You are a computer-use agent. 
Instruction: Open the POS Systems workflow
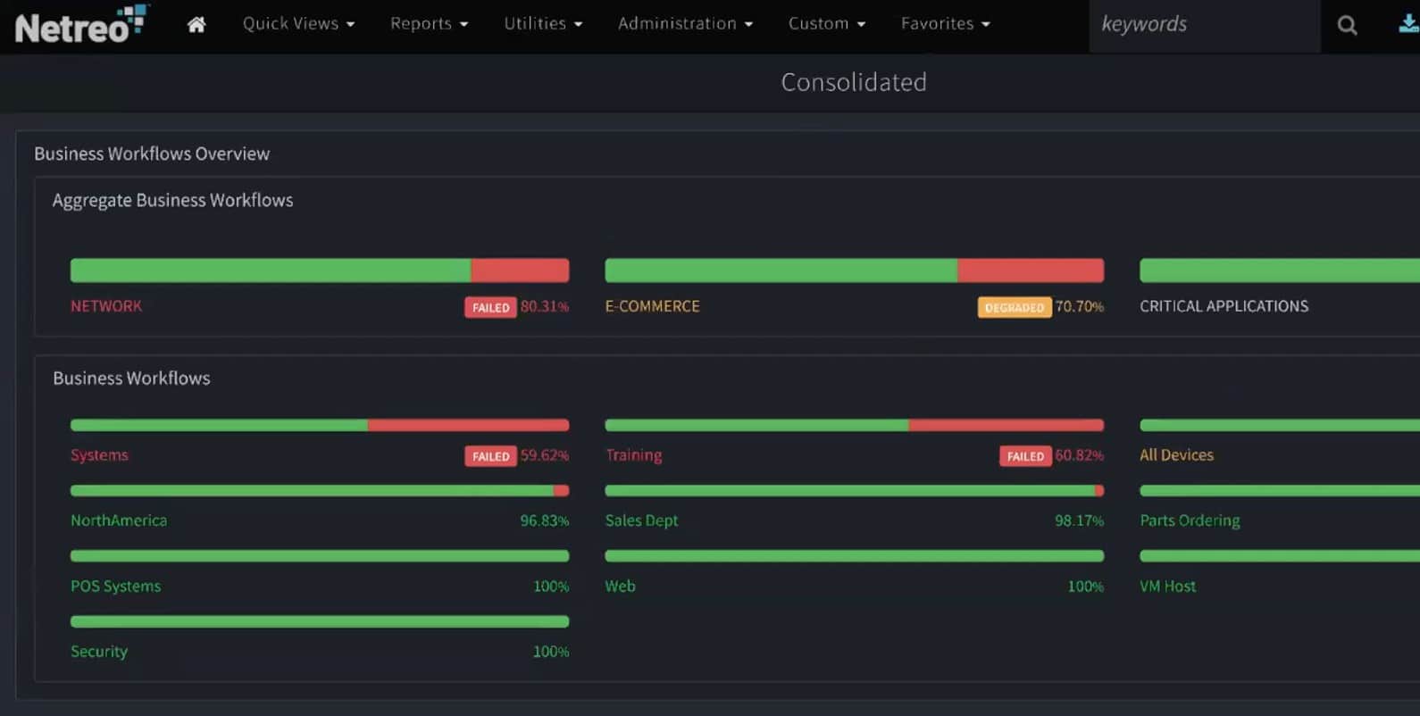tap(115, 587)
